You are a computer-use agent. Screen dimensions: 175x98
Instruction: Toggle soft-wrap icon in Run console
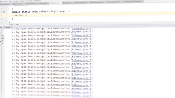point(3,36)
